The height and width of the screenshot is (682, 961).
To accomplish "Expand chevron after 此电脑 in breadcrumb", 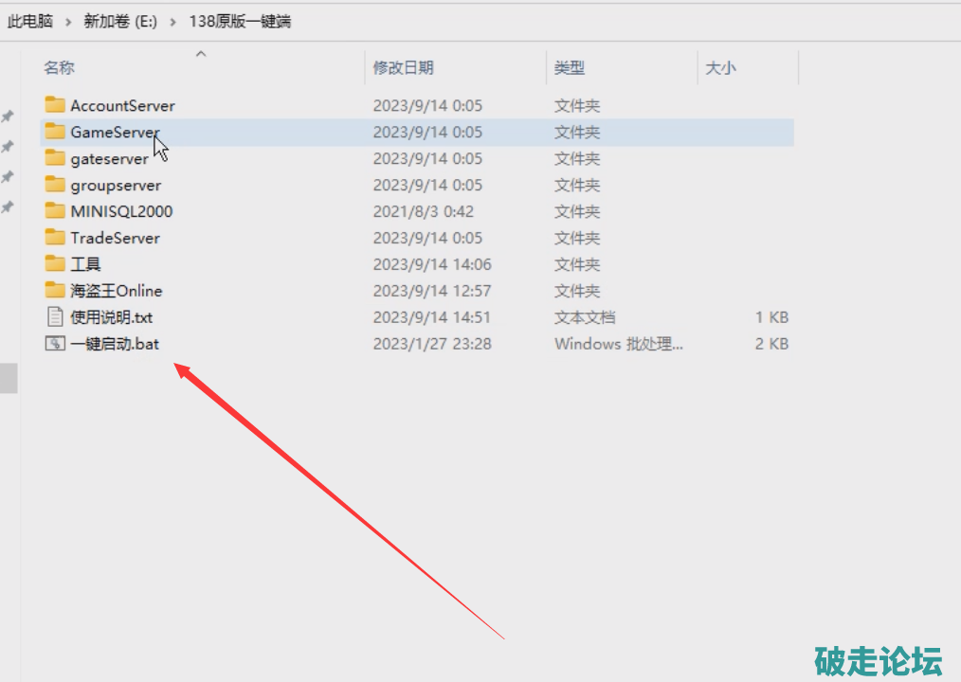I will coord(69,21).
